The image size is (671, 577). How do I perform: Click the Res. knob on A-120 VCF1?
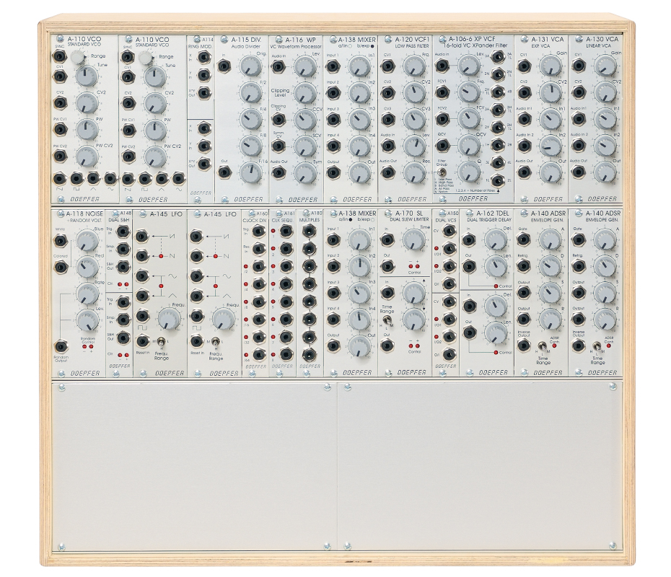click(x=414, y=172)
